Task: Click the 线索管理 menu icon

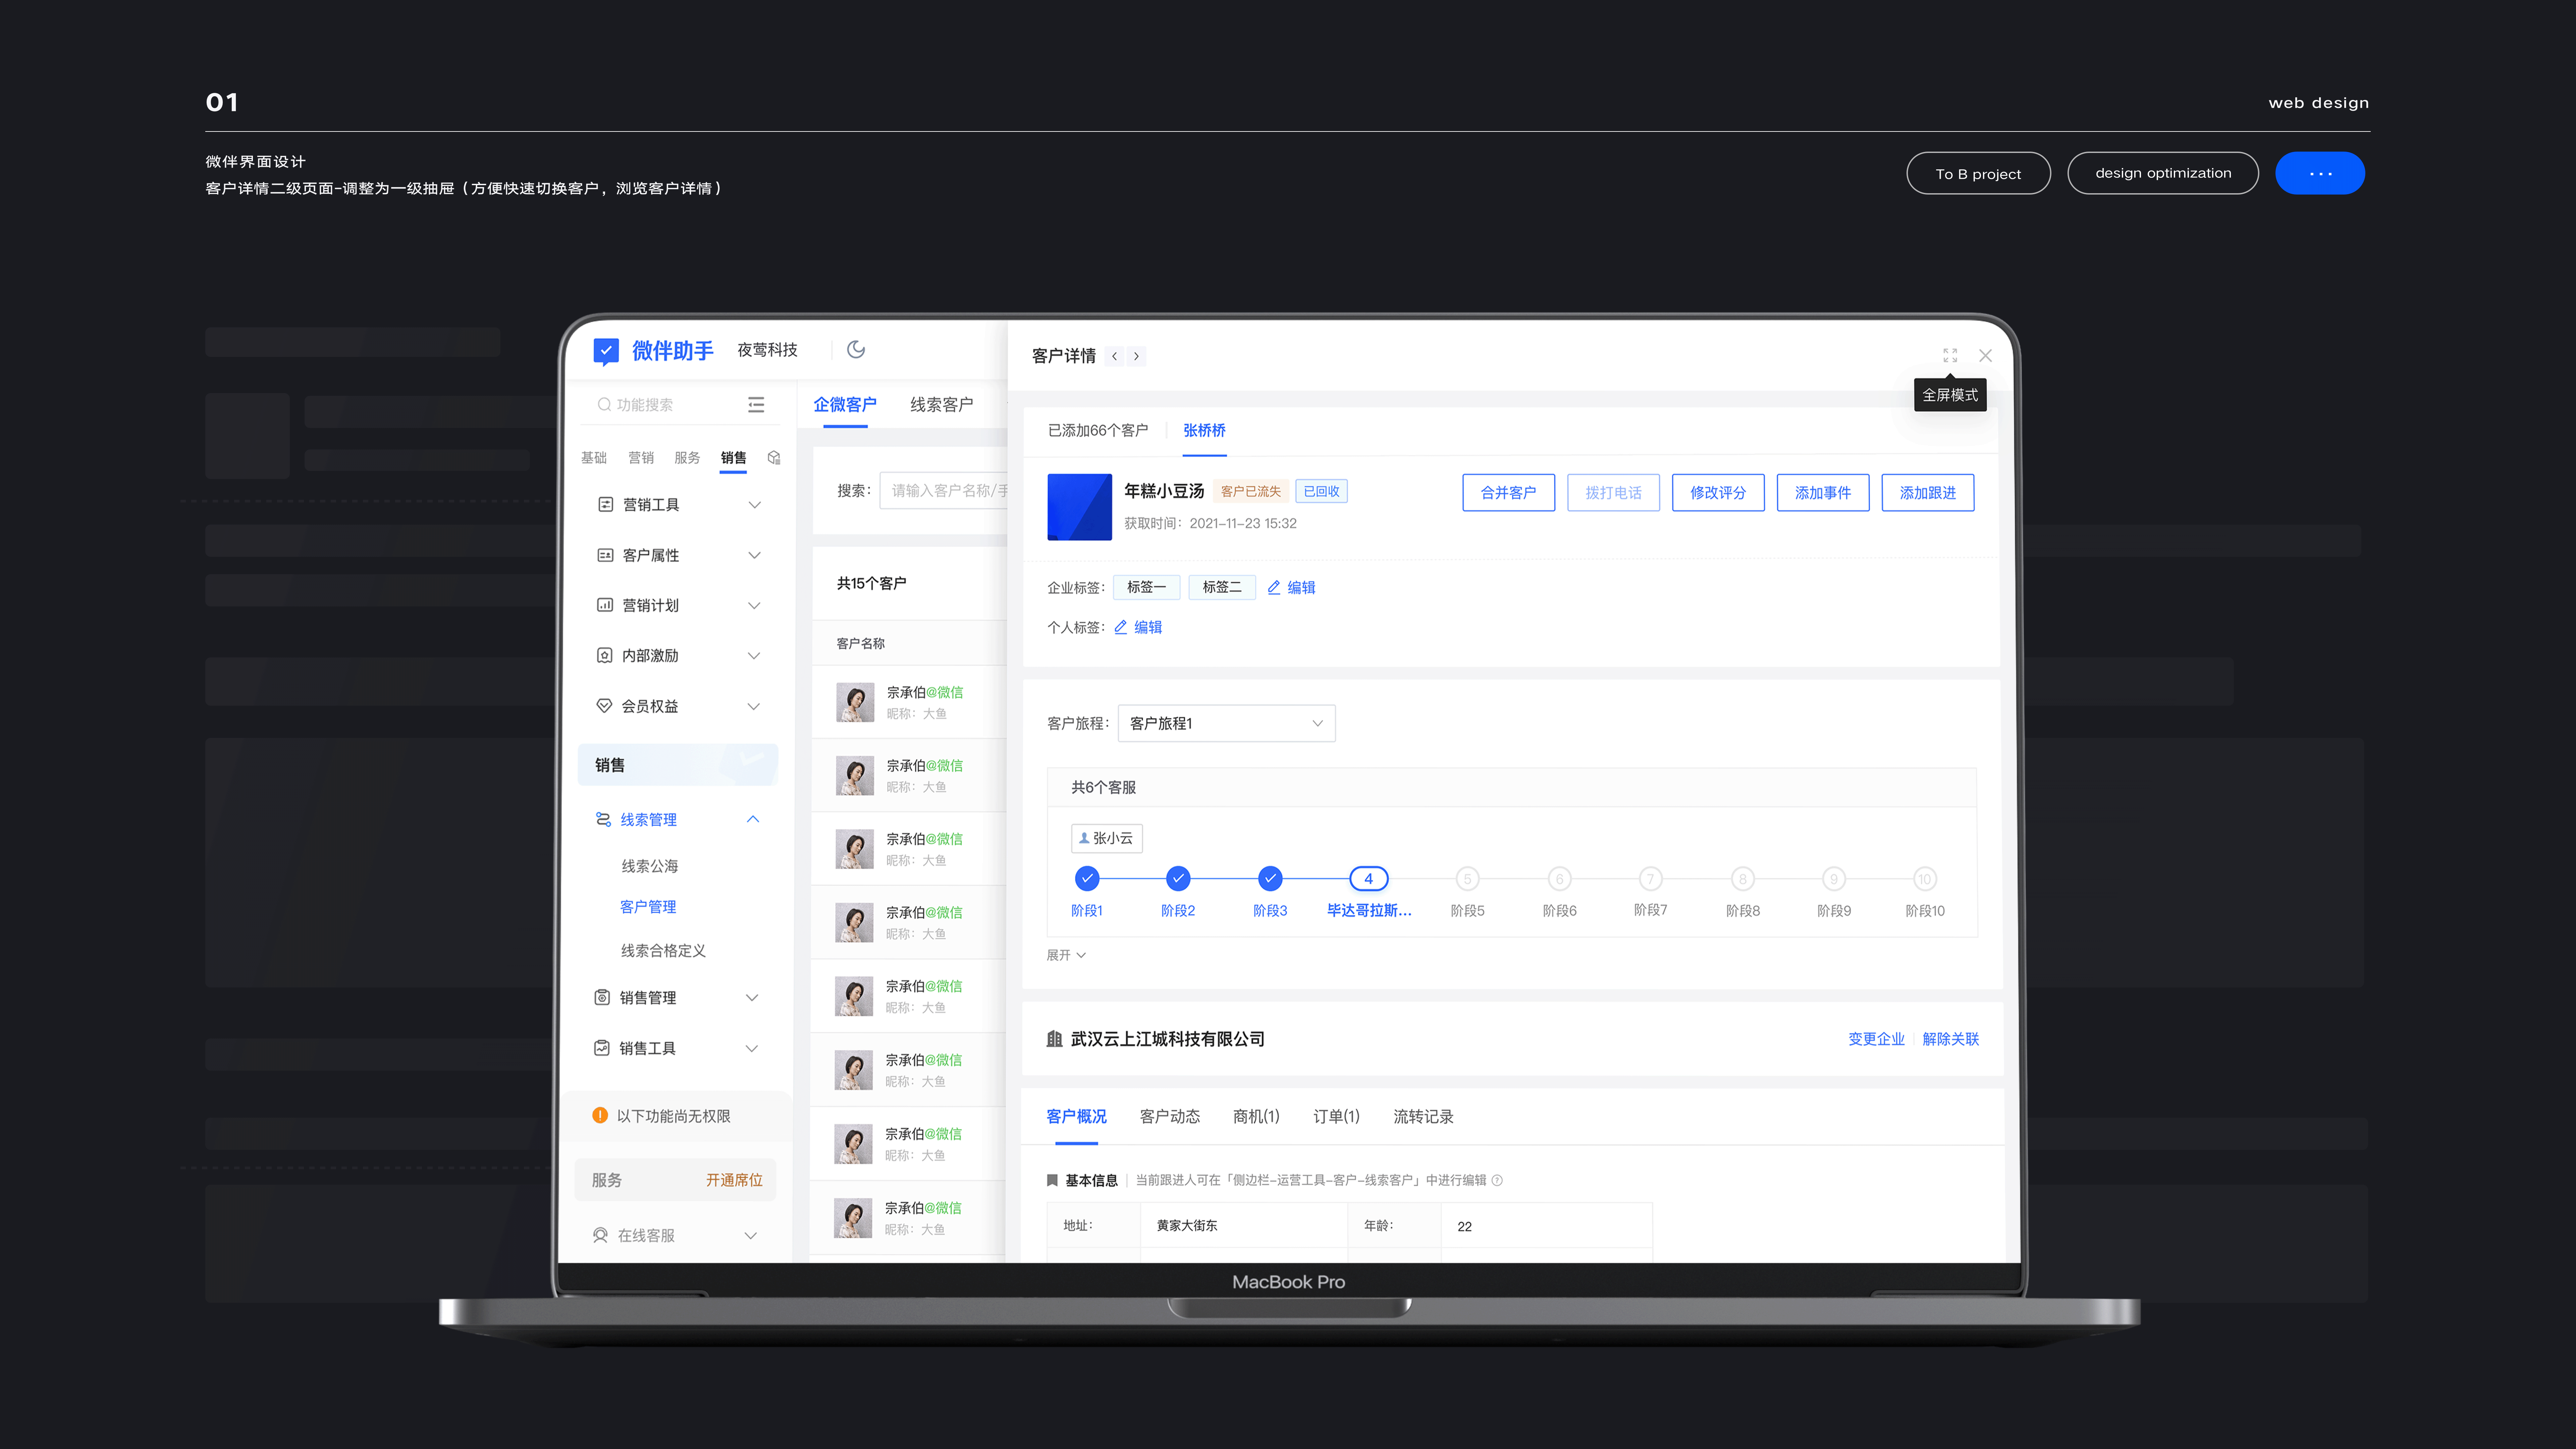Action: pyautogui.click(x=603, y=819)
